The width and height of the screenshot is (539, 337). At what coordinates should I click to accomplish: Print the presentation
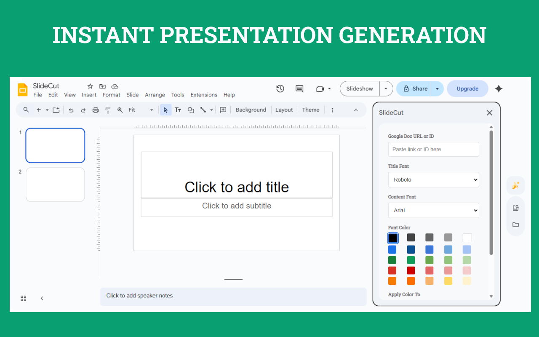[96, 110]
